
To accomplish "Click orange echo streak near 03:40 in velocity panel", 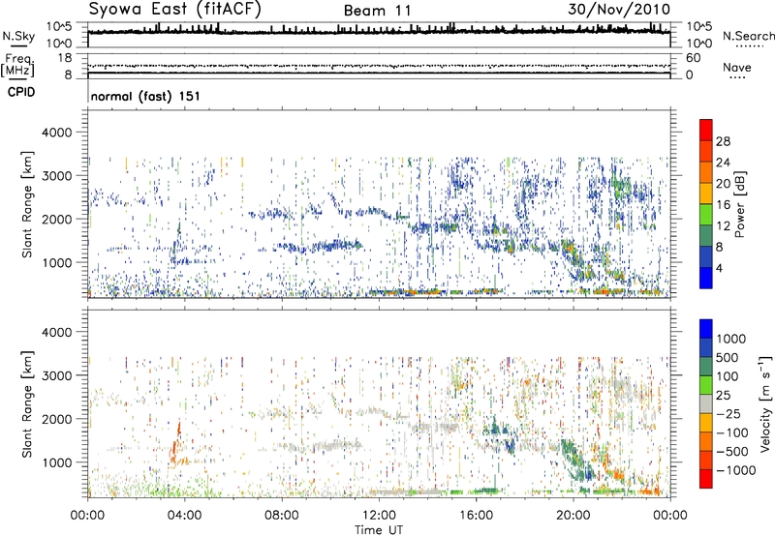I will point(175,443).
